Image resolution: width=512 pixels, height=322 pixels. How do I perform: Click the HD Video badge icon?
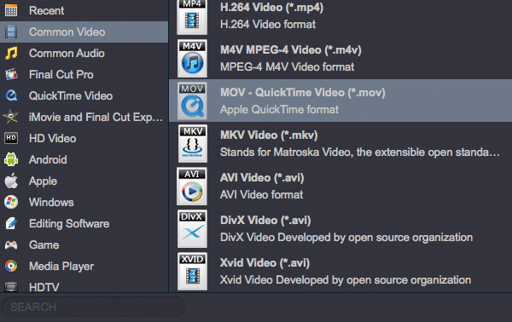coord(11,138)
